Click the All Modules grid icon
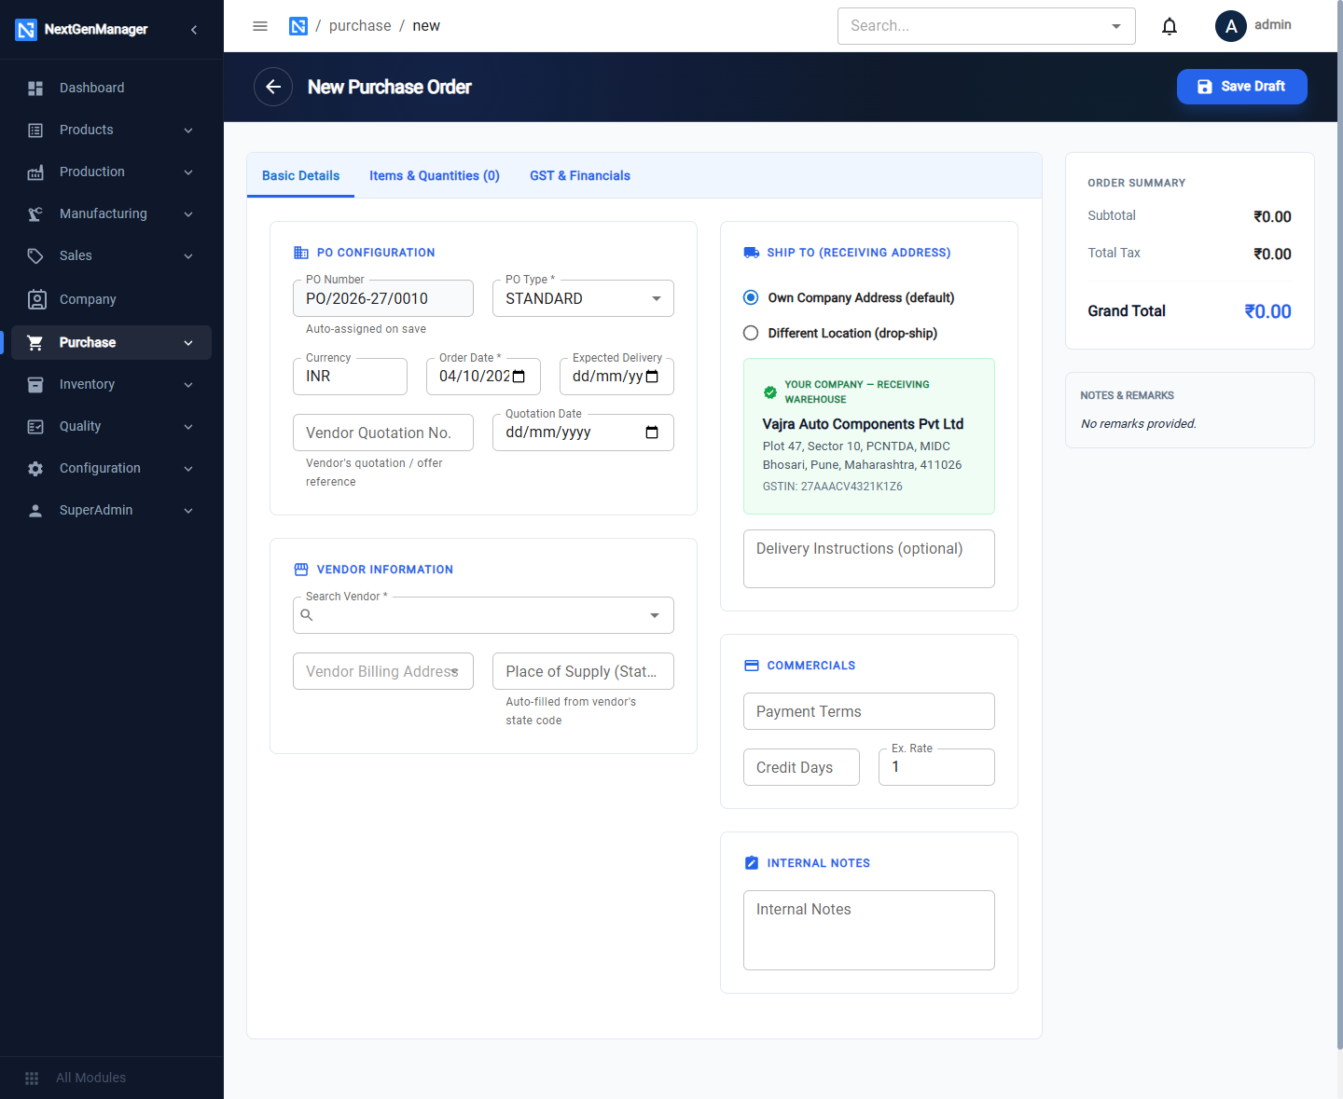Screen dimensions: 1343x1099 [x=32, y=1078]
